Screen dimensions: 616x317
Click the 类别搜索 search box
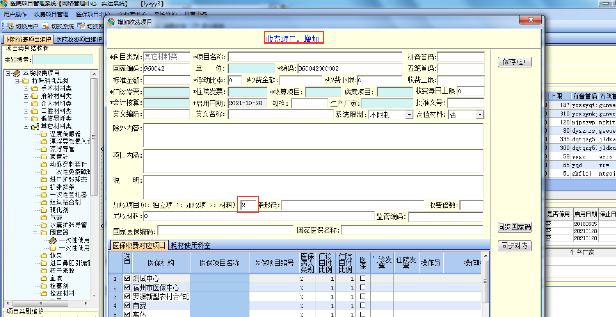coord(63,60)
